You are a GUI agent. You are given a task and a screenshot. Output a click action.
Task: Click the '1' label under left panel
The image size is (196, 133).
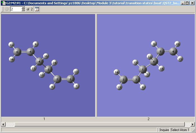coord(44,119)
